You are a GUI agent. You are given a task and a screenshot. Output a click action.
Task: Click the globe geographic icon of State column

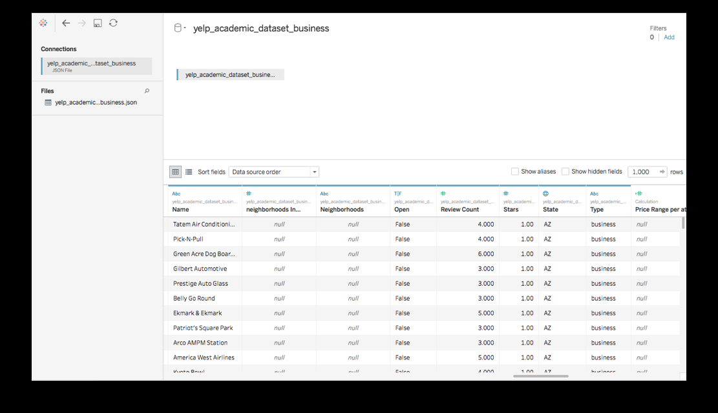click(x=546, y=194)
